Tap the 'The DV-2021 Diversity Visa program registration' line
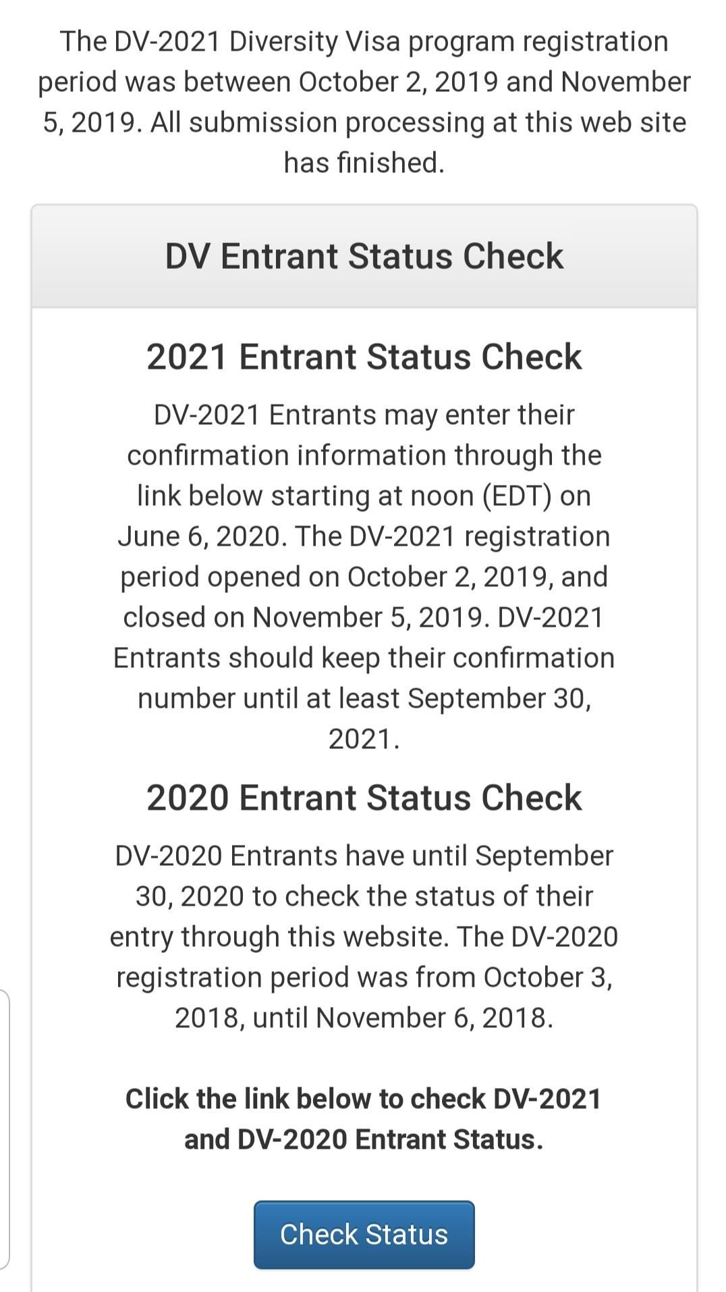This screenshot has width=726, height=1292. pyautogui.click(x=364, y=42)
